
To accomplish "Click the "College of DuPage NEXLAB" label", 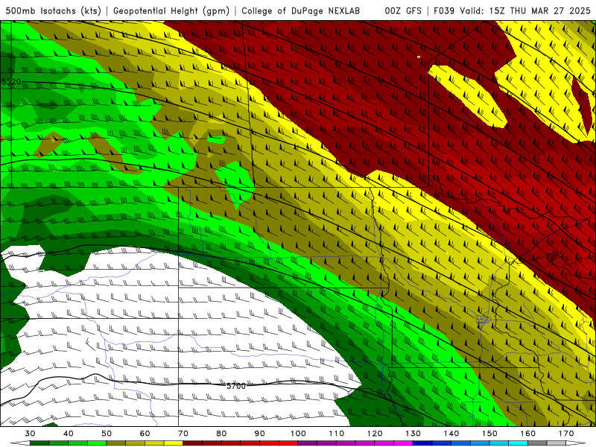I will (300, 10).
